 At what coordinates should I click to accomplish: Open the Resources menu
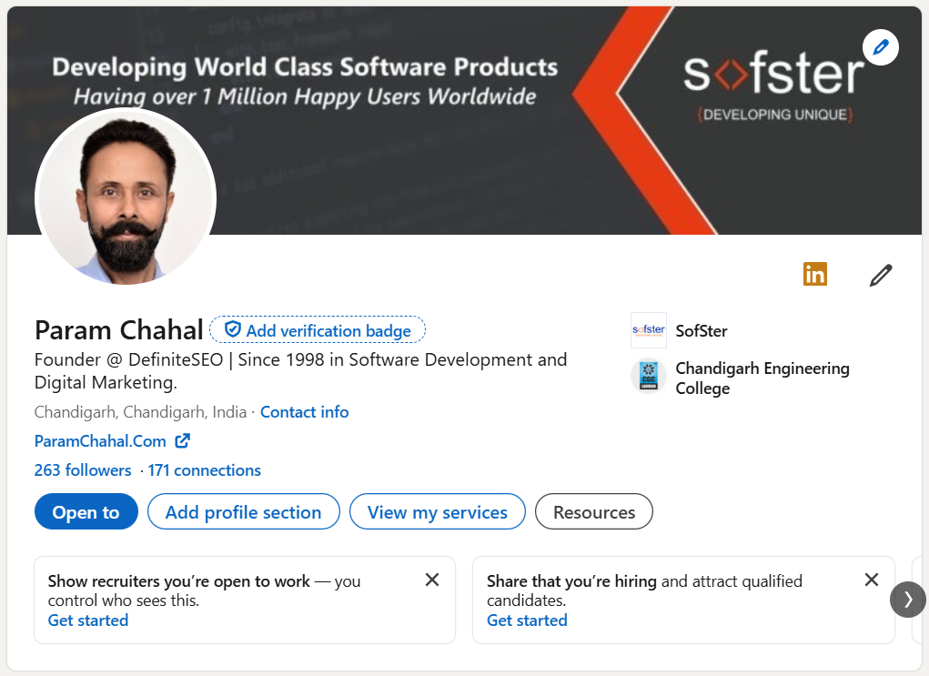(x=593, y=511)
